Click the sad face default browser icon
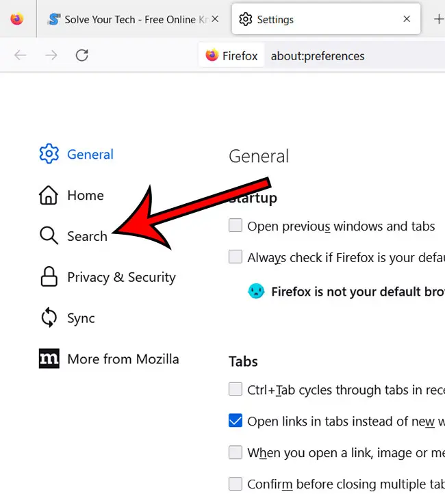Image resolution: width=445 pixels, height=494 pixels. 256,291
